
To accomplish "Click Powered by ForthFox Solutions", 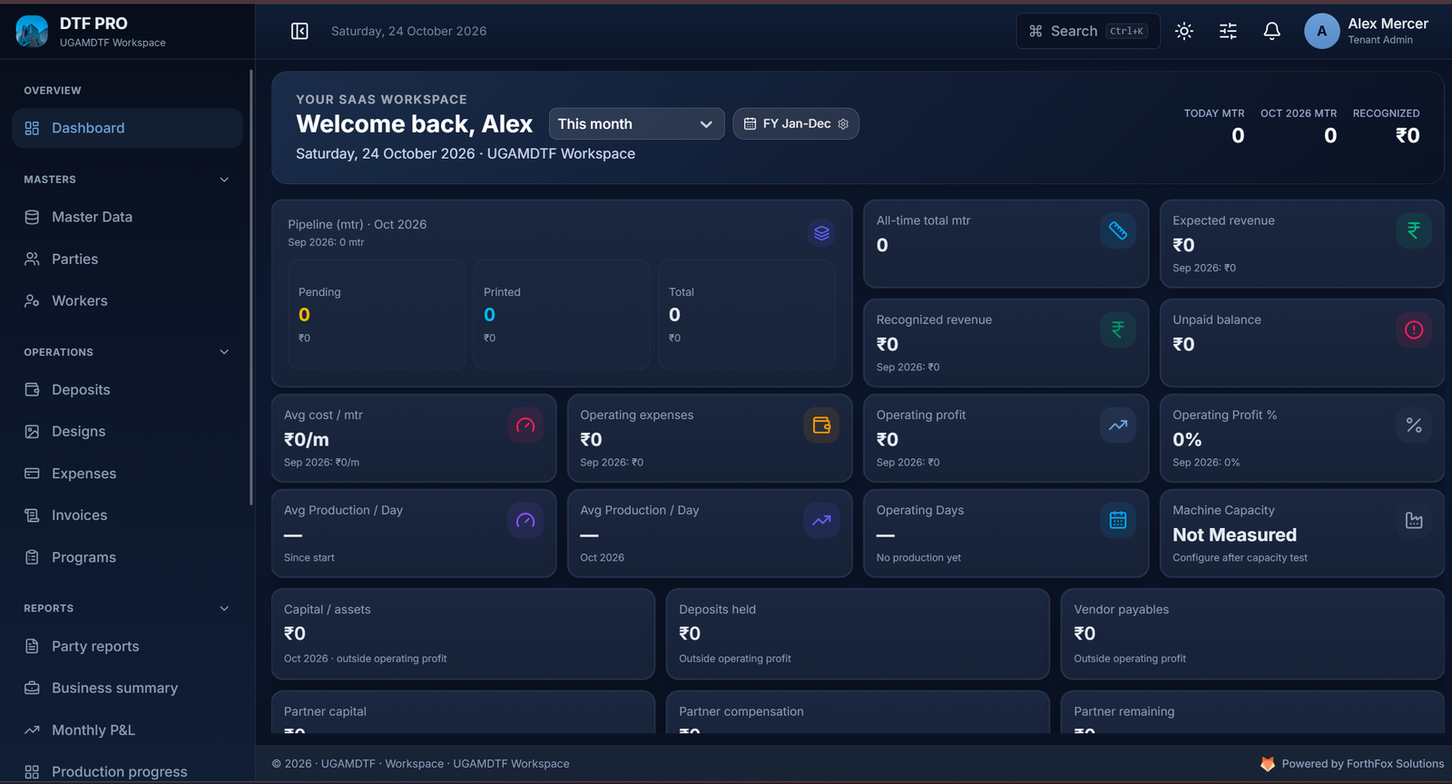I will (1352, 764).
